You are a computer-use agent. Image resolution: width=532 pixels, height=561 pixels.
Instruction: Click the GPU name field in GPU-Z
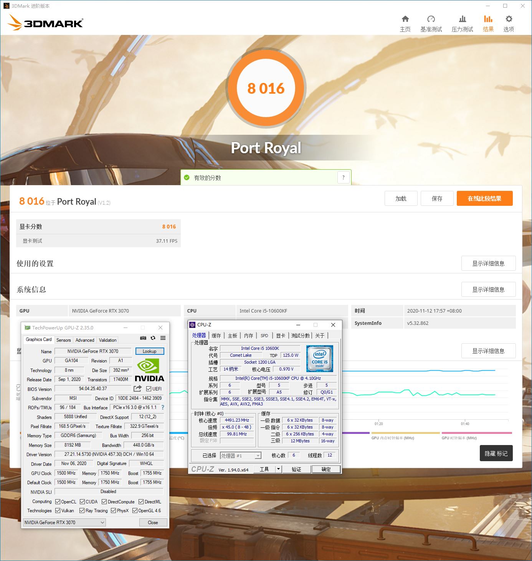coord(93,351)
